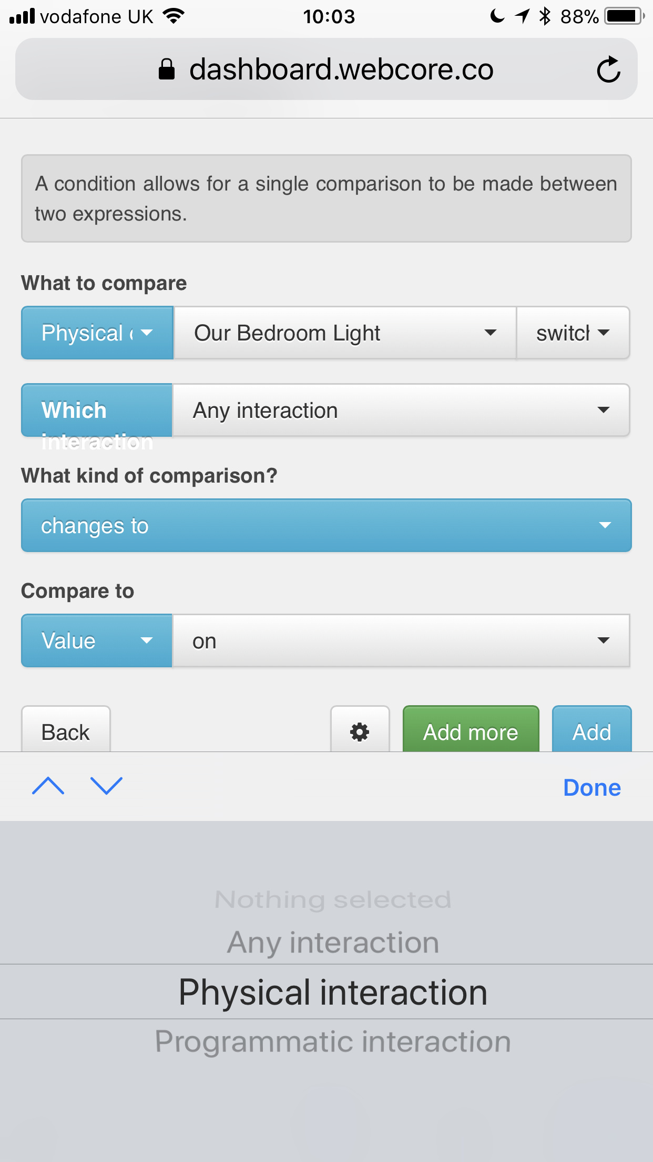Image resolution: width=653 pixels, height=1162 pixels.
Task: Open the Any interaction dropdown
Action: (x=401, y=410)
